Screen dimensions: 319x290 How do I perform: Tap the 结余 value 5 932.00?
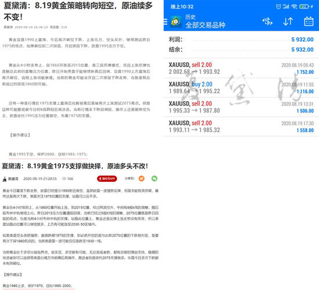tap(302, 50)
